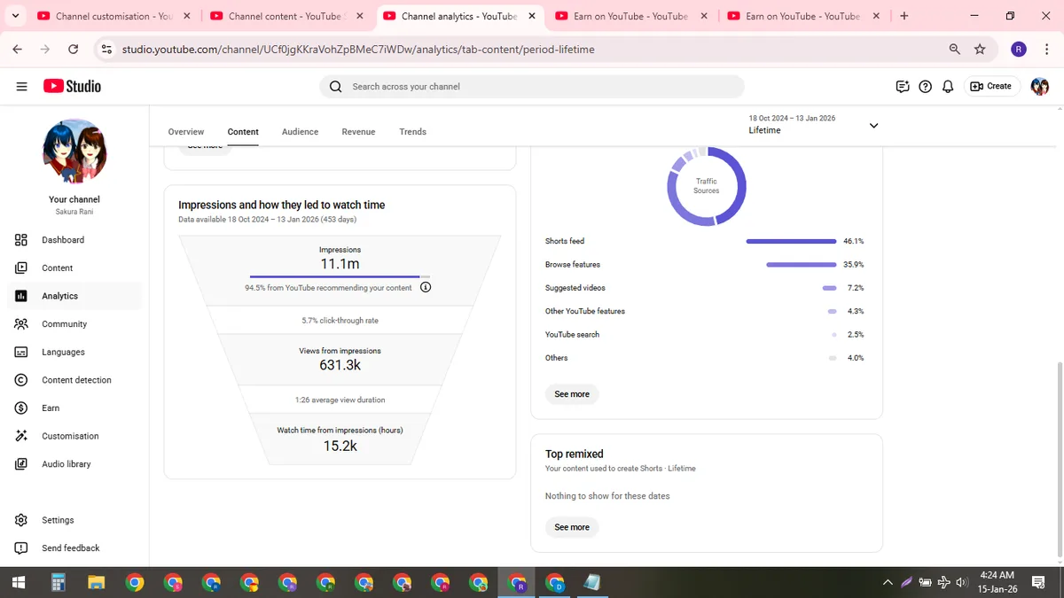Viewport: 1064px width, 598px height.
Task: Click the volume speaker tray icon
Action: tap(962, 582)
